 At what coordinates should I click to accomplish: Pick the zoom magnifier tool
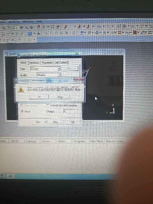pos(27,27)
